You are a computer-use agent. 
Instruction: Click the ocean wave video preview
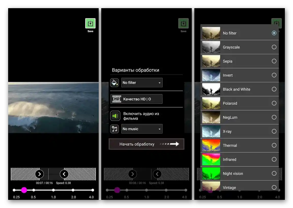(53, 108)
